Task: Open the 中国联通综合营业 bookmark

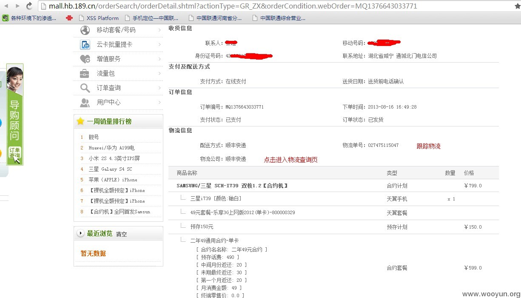Action: (x=279, y=18)
